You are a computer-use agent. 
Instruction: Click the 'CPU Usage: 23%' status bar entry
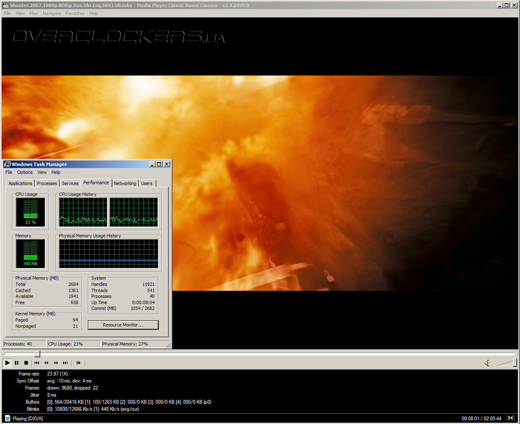74,344
